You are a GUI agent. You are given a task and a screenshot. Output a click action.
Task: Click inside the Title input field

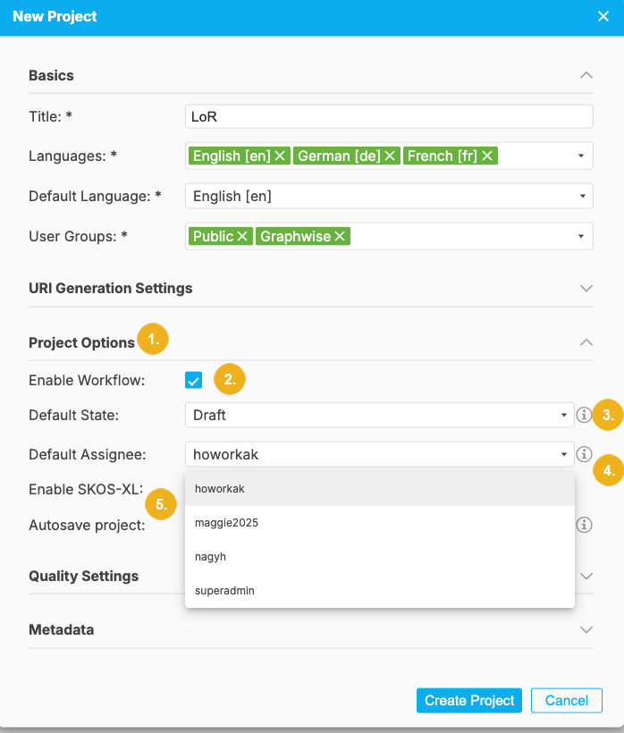[x=389, y=115]
